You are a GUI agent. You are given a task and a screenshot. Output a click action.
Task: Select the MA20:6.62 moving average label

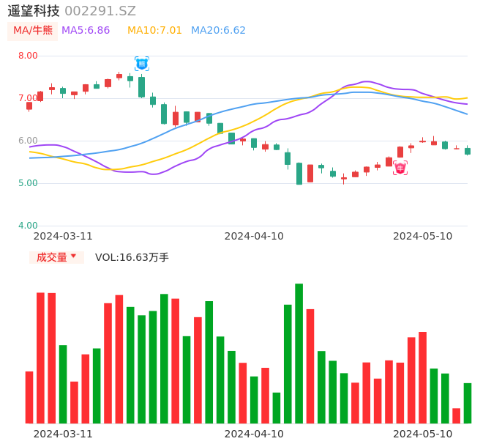pos(218,31)
